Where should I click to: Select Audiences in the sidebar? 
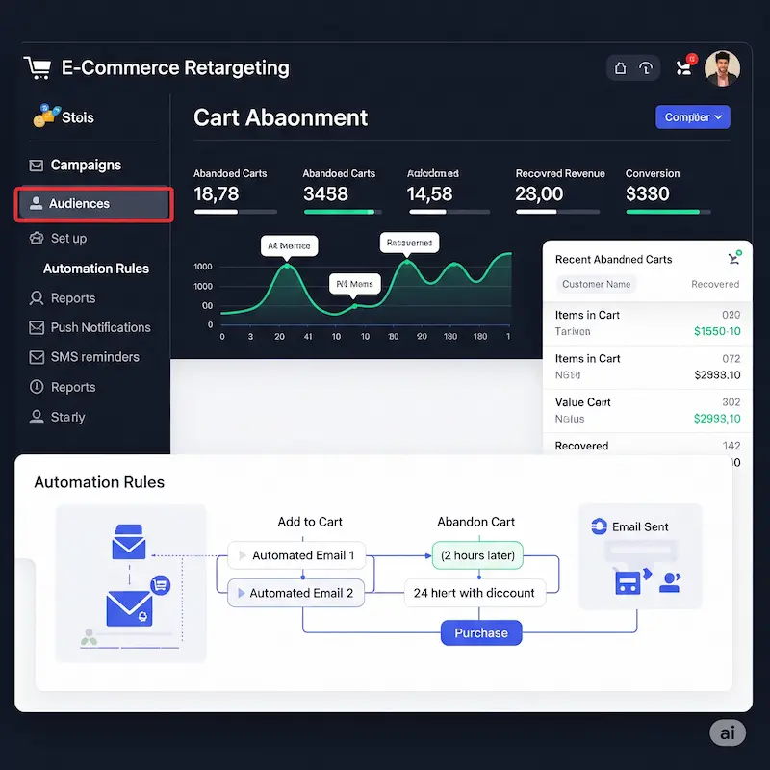93,204
